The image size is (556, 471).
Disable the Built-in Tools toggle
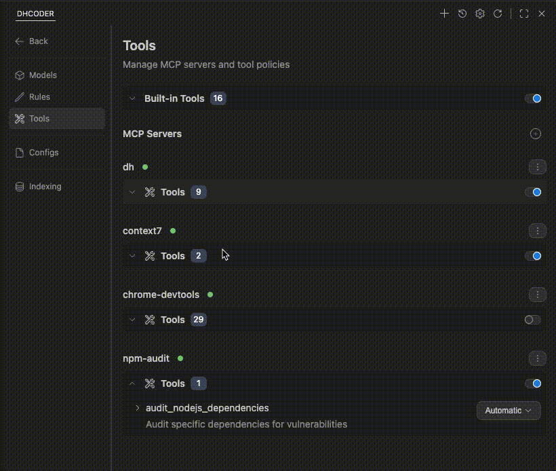coord(533,98)
